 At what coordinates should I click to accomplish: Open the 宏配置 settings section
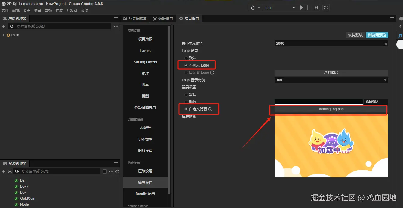pyautogui.click(x=145, y=128)
